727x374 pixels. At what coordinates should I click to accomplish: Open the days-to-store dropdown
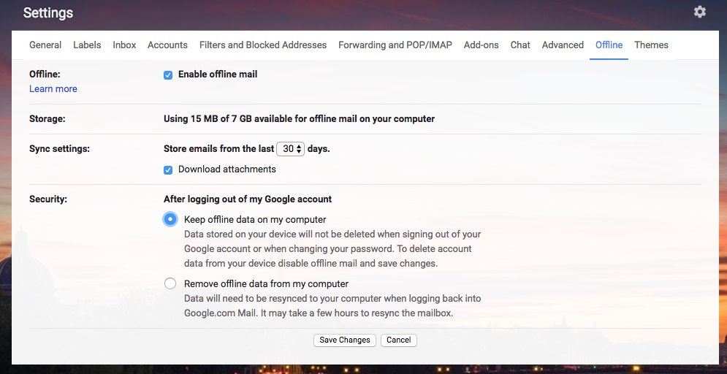[290, 148]
